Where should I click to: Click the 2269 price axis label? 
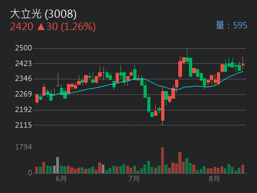24,94
